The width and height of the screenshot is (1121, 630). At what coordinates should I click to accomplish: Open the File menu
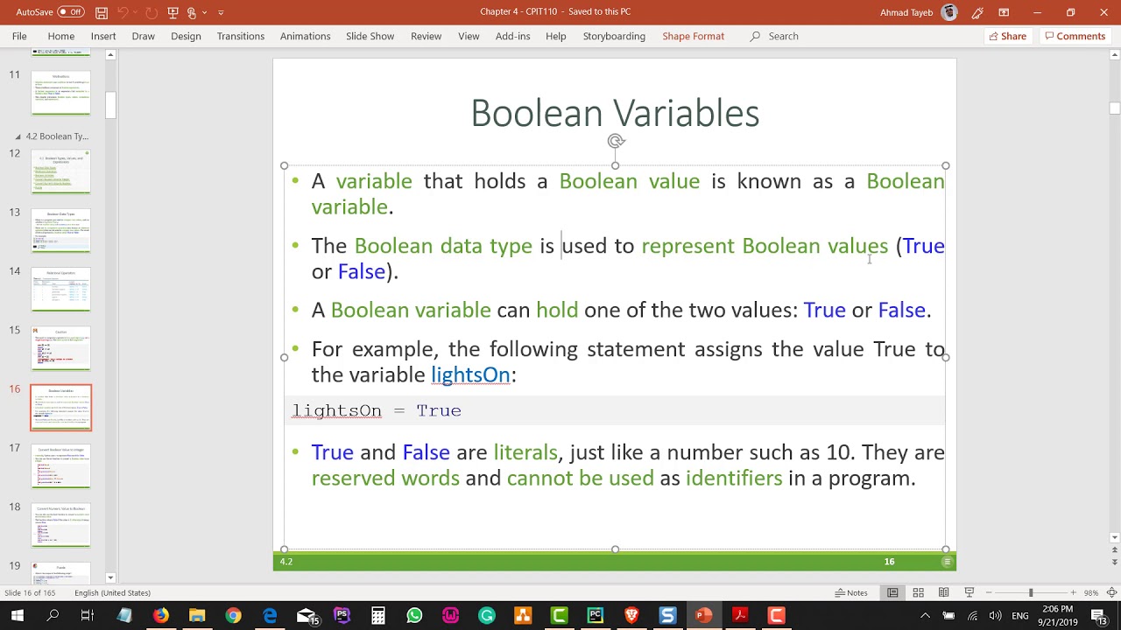click(x=19, y=36)
